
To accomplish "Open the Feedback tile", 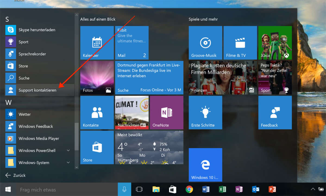I will pos(275,112).
